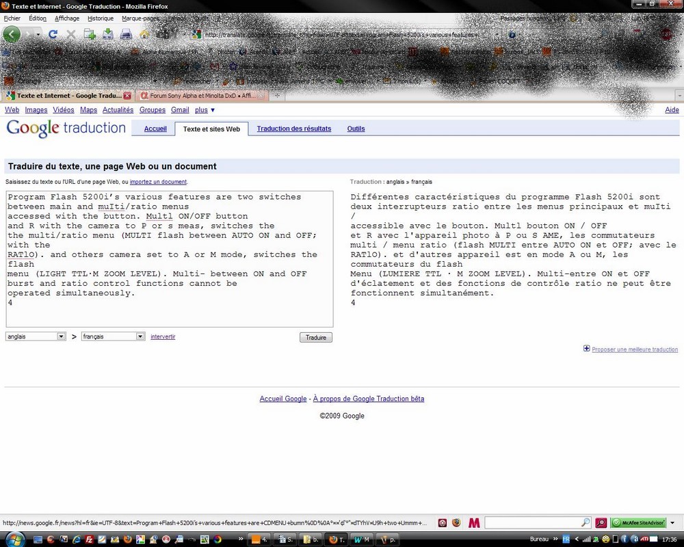The height and width of the screenshot is (547, 684).
Task: Reload the page with the blue refresh icon
Action: point(53,34)
